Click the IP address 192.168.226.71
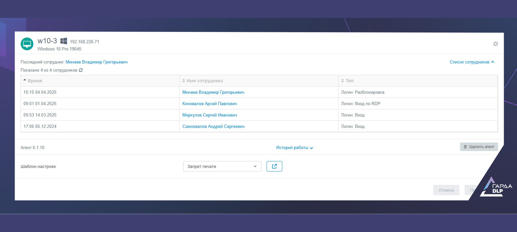 [x=85, y=42]
